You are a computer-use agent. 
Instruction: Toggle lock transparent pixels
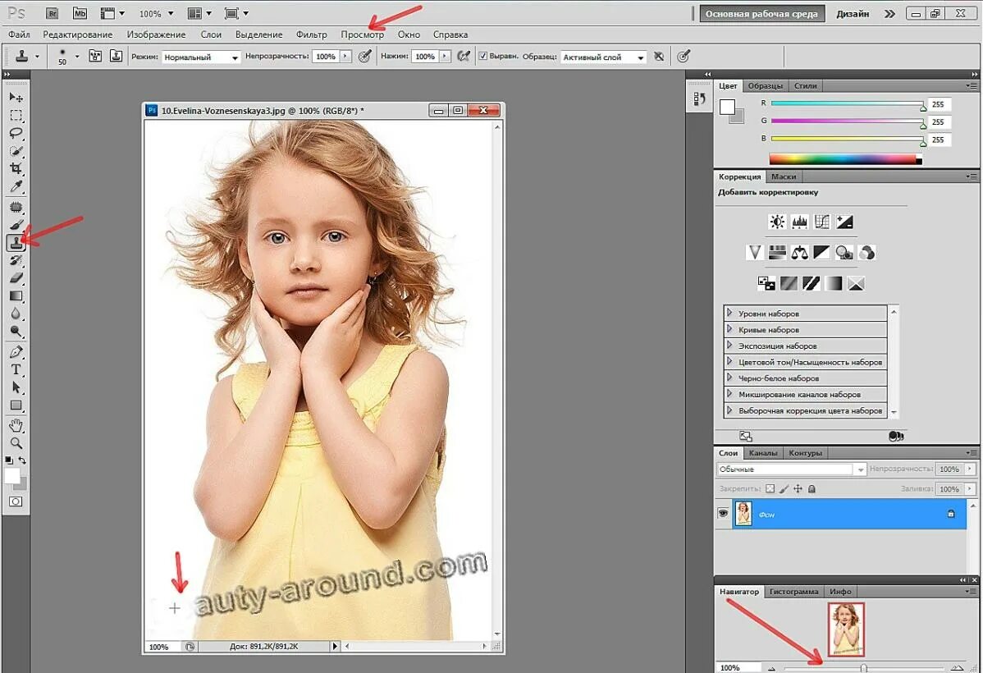point(770,488)
